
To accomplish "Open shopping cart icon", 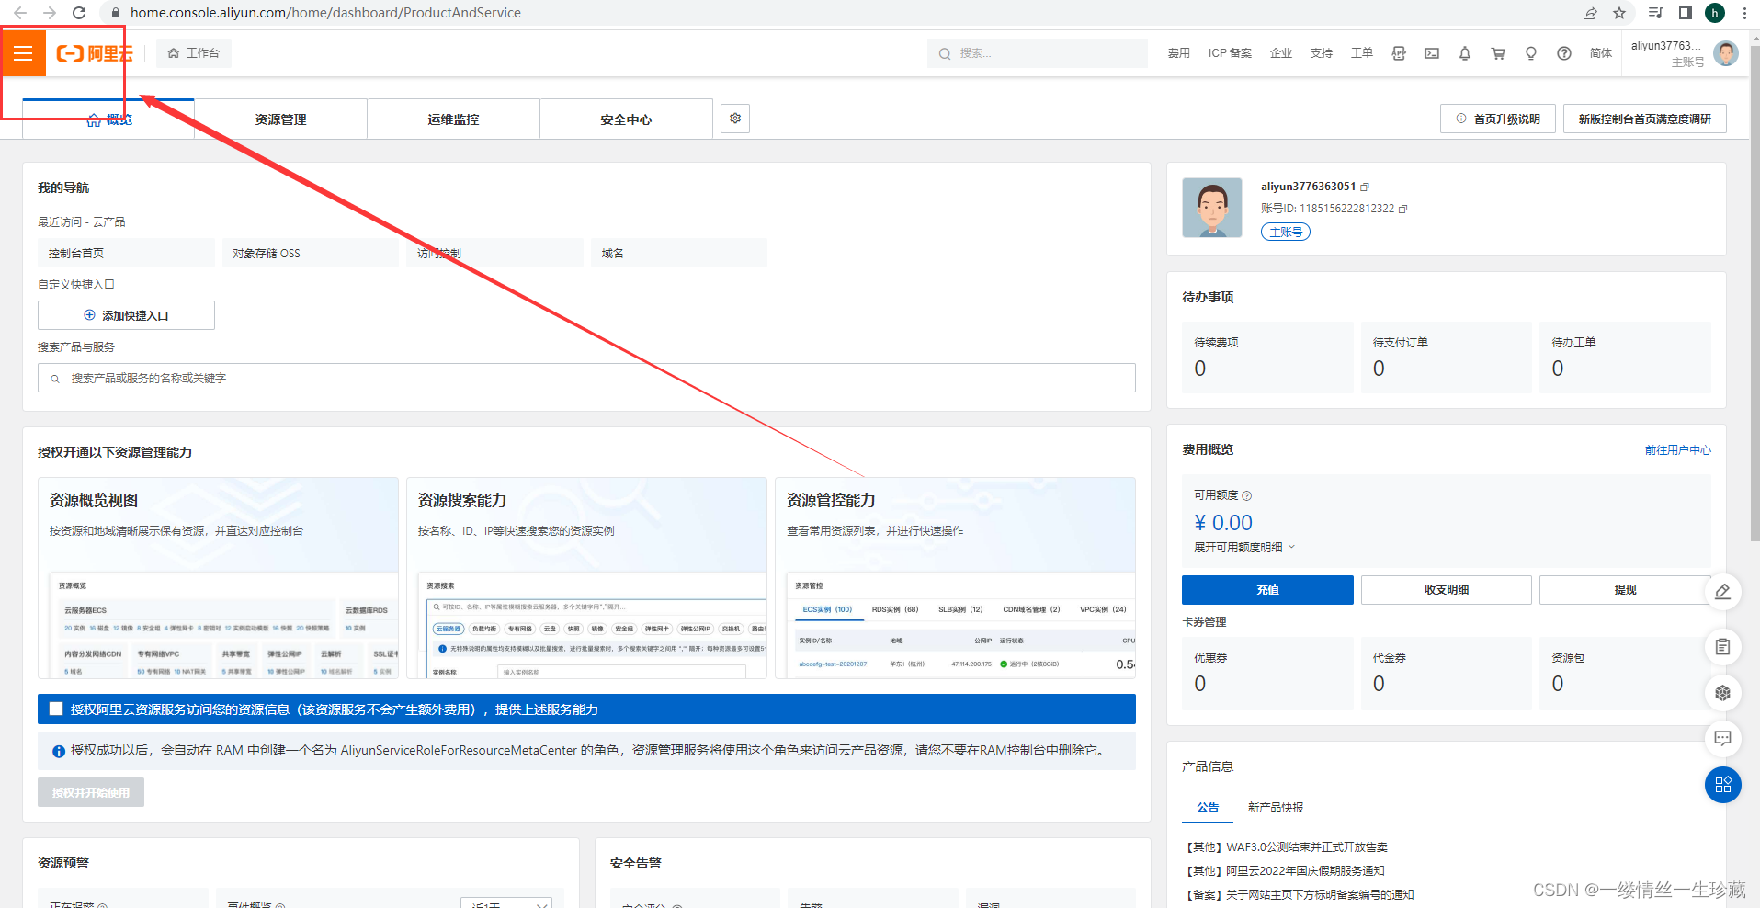I will [1498, 53].
